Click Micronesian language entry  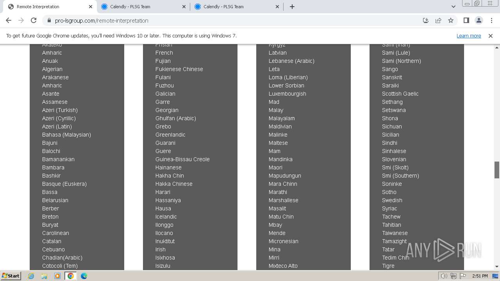(x=284, y=241)
